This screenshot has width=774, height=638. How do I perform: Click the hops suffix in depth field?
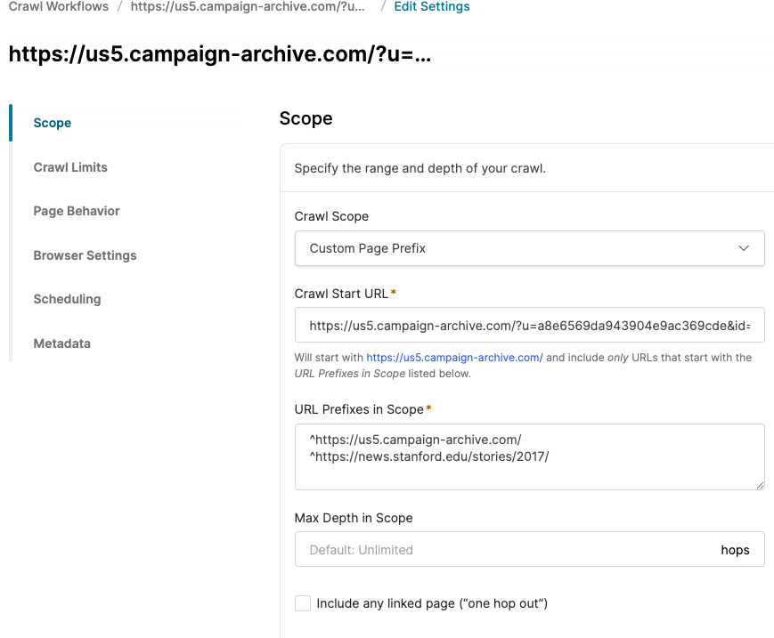pyautogui.click(x=735, y=550)
